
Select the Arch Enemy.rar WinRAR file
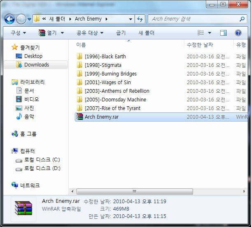pos(161,117)
